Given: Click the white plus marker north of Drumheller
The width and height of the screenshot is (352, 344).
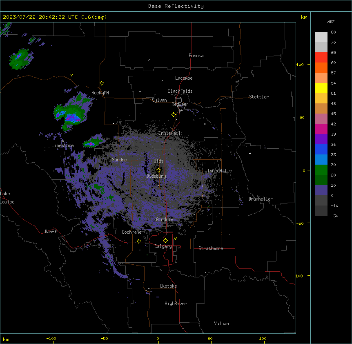Looking at the screenshot, I should 250,153.
